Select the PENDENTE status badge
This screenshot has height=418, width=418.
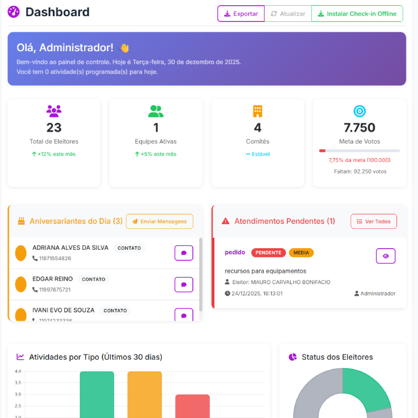click(x=269, y=253)
